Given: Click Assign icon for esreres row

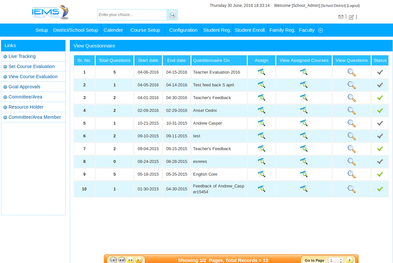Looking at the screenshot, I should tap(262, 162).
